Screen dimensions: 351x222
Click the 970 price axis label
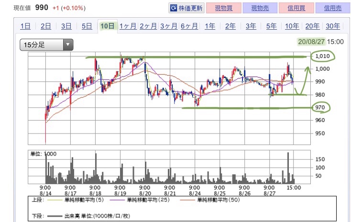point(320,108)
